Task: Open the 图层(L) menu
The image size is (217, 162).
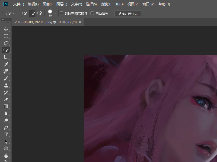Action: [62, 4]
